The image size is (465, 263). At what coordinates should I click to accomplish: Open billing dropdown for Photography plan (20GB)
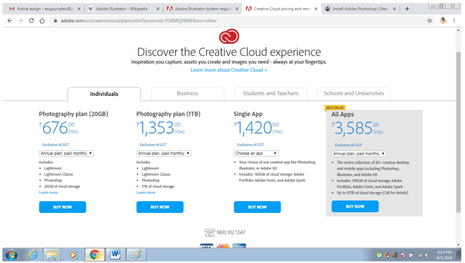pos(66,153)
